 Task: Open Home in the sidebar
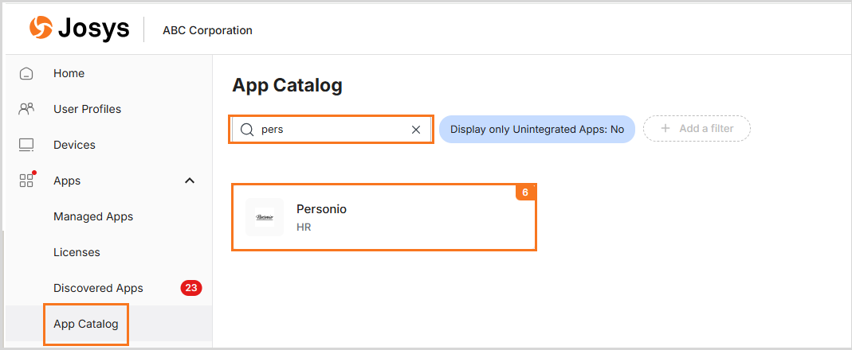point(69,73)
